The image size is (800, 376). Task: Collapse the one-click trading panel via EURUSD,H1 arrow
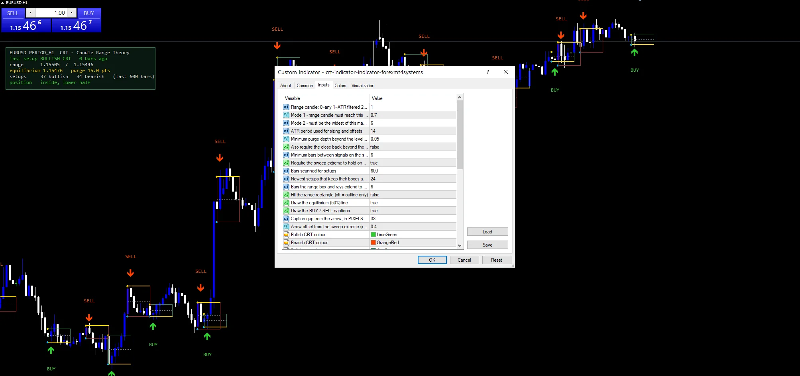tap(2, 2)
